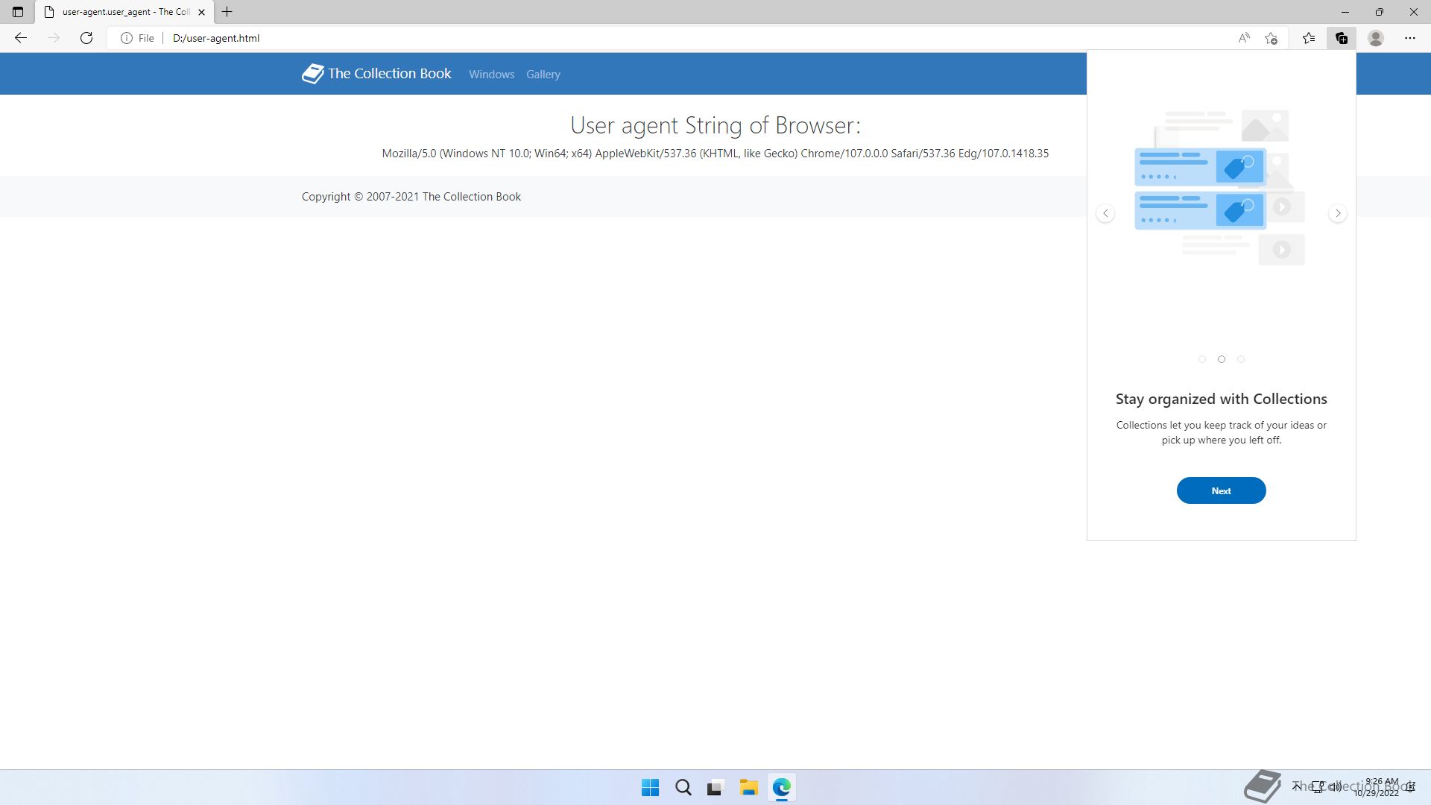The height and width of the screenshot is (805, 1431).
Task: Open Settings and more menu
Action: (x=1409, y=38)
